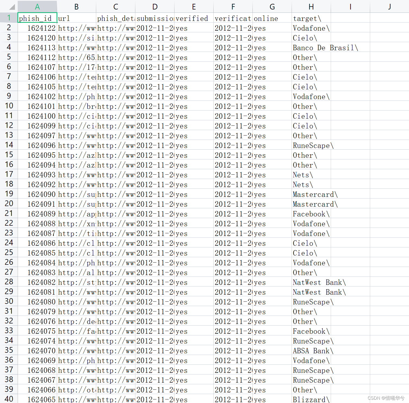Click the 'http://de' url cell

(x=76, y=321)
